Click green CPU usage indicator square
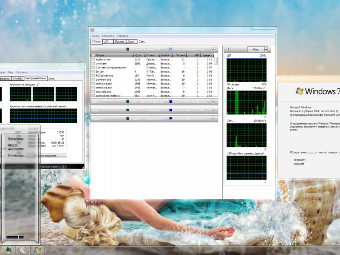This screenshot has width=340, height=255. tap(127, 49)
